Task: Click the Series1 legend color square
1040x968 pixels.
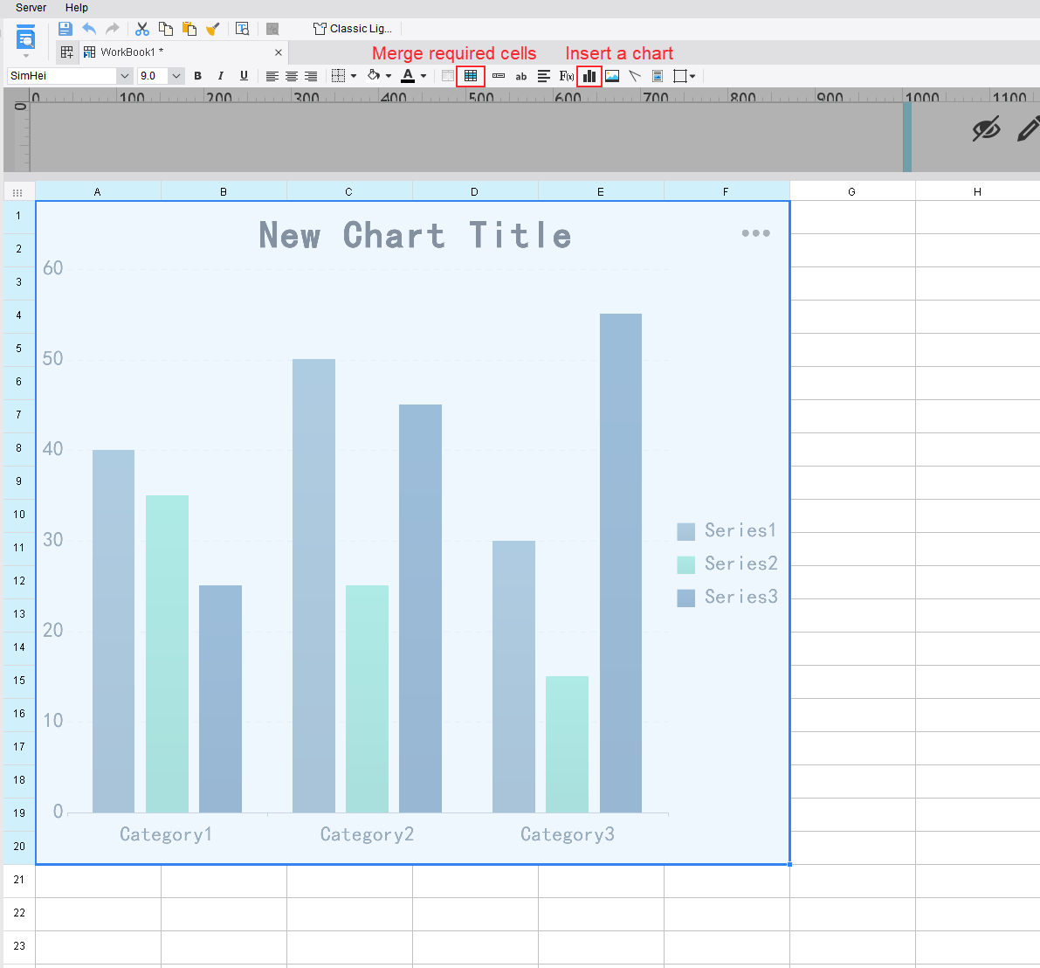Action: pyautogui.click(x=685, y=531)
